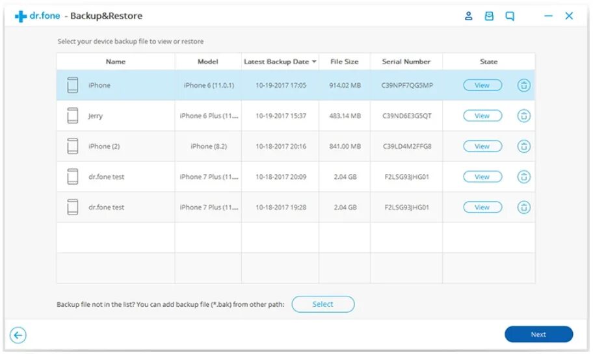Click trash icon for the 20:09 dr.fone test backup
The width and height of the screenshot is (593, 355).
(x=524, y=177)
